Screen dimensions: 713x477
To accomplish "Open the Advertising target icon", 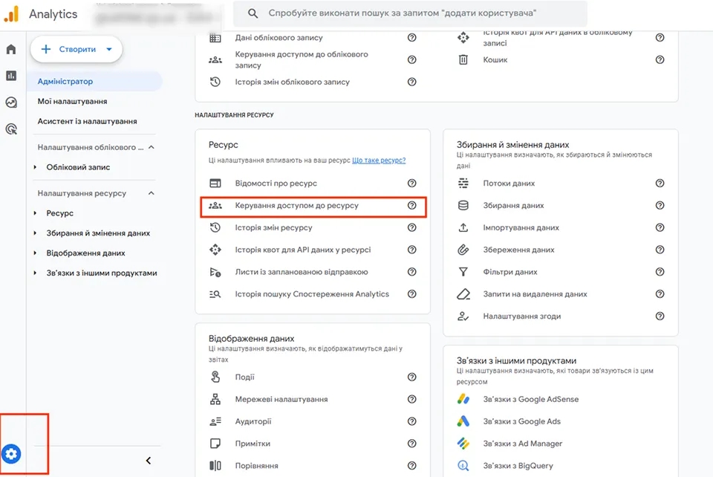I will tap(11, 129).
